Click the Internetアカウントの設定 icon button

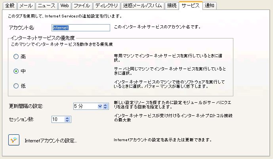coord(14,140)
